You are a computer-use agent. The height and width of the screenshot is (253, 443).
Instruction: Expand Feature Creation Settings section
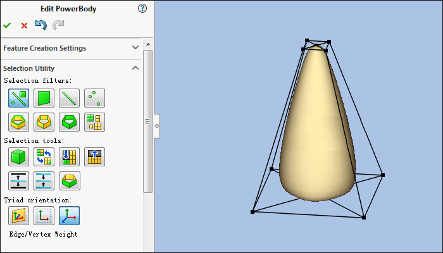coord(135,47)
